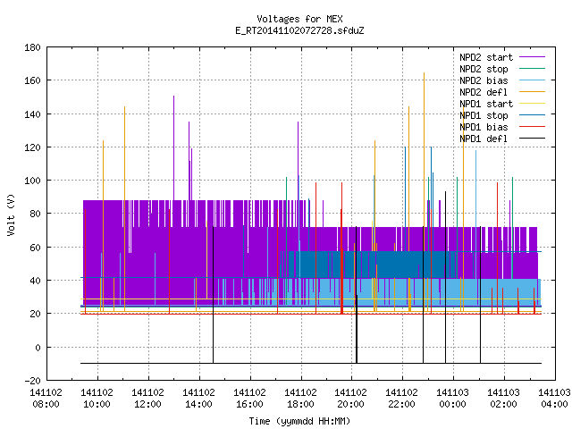Screen dimensions: 572x429
Task: Click the "NPD2 stop" legend label
Action: 484,69
